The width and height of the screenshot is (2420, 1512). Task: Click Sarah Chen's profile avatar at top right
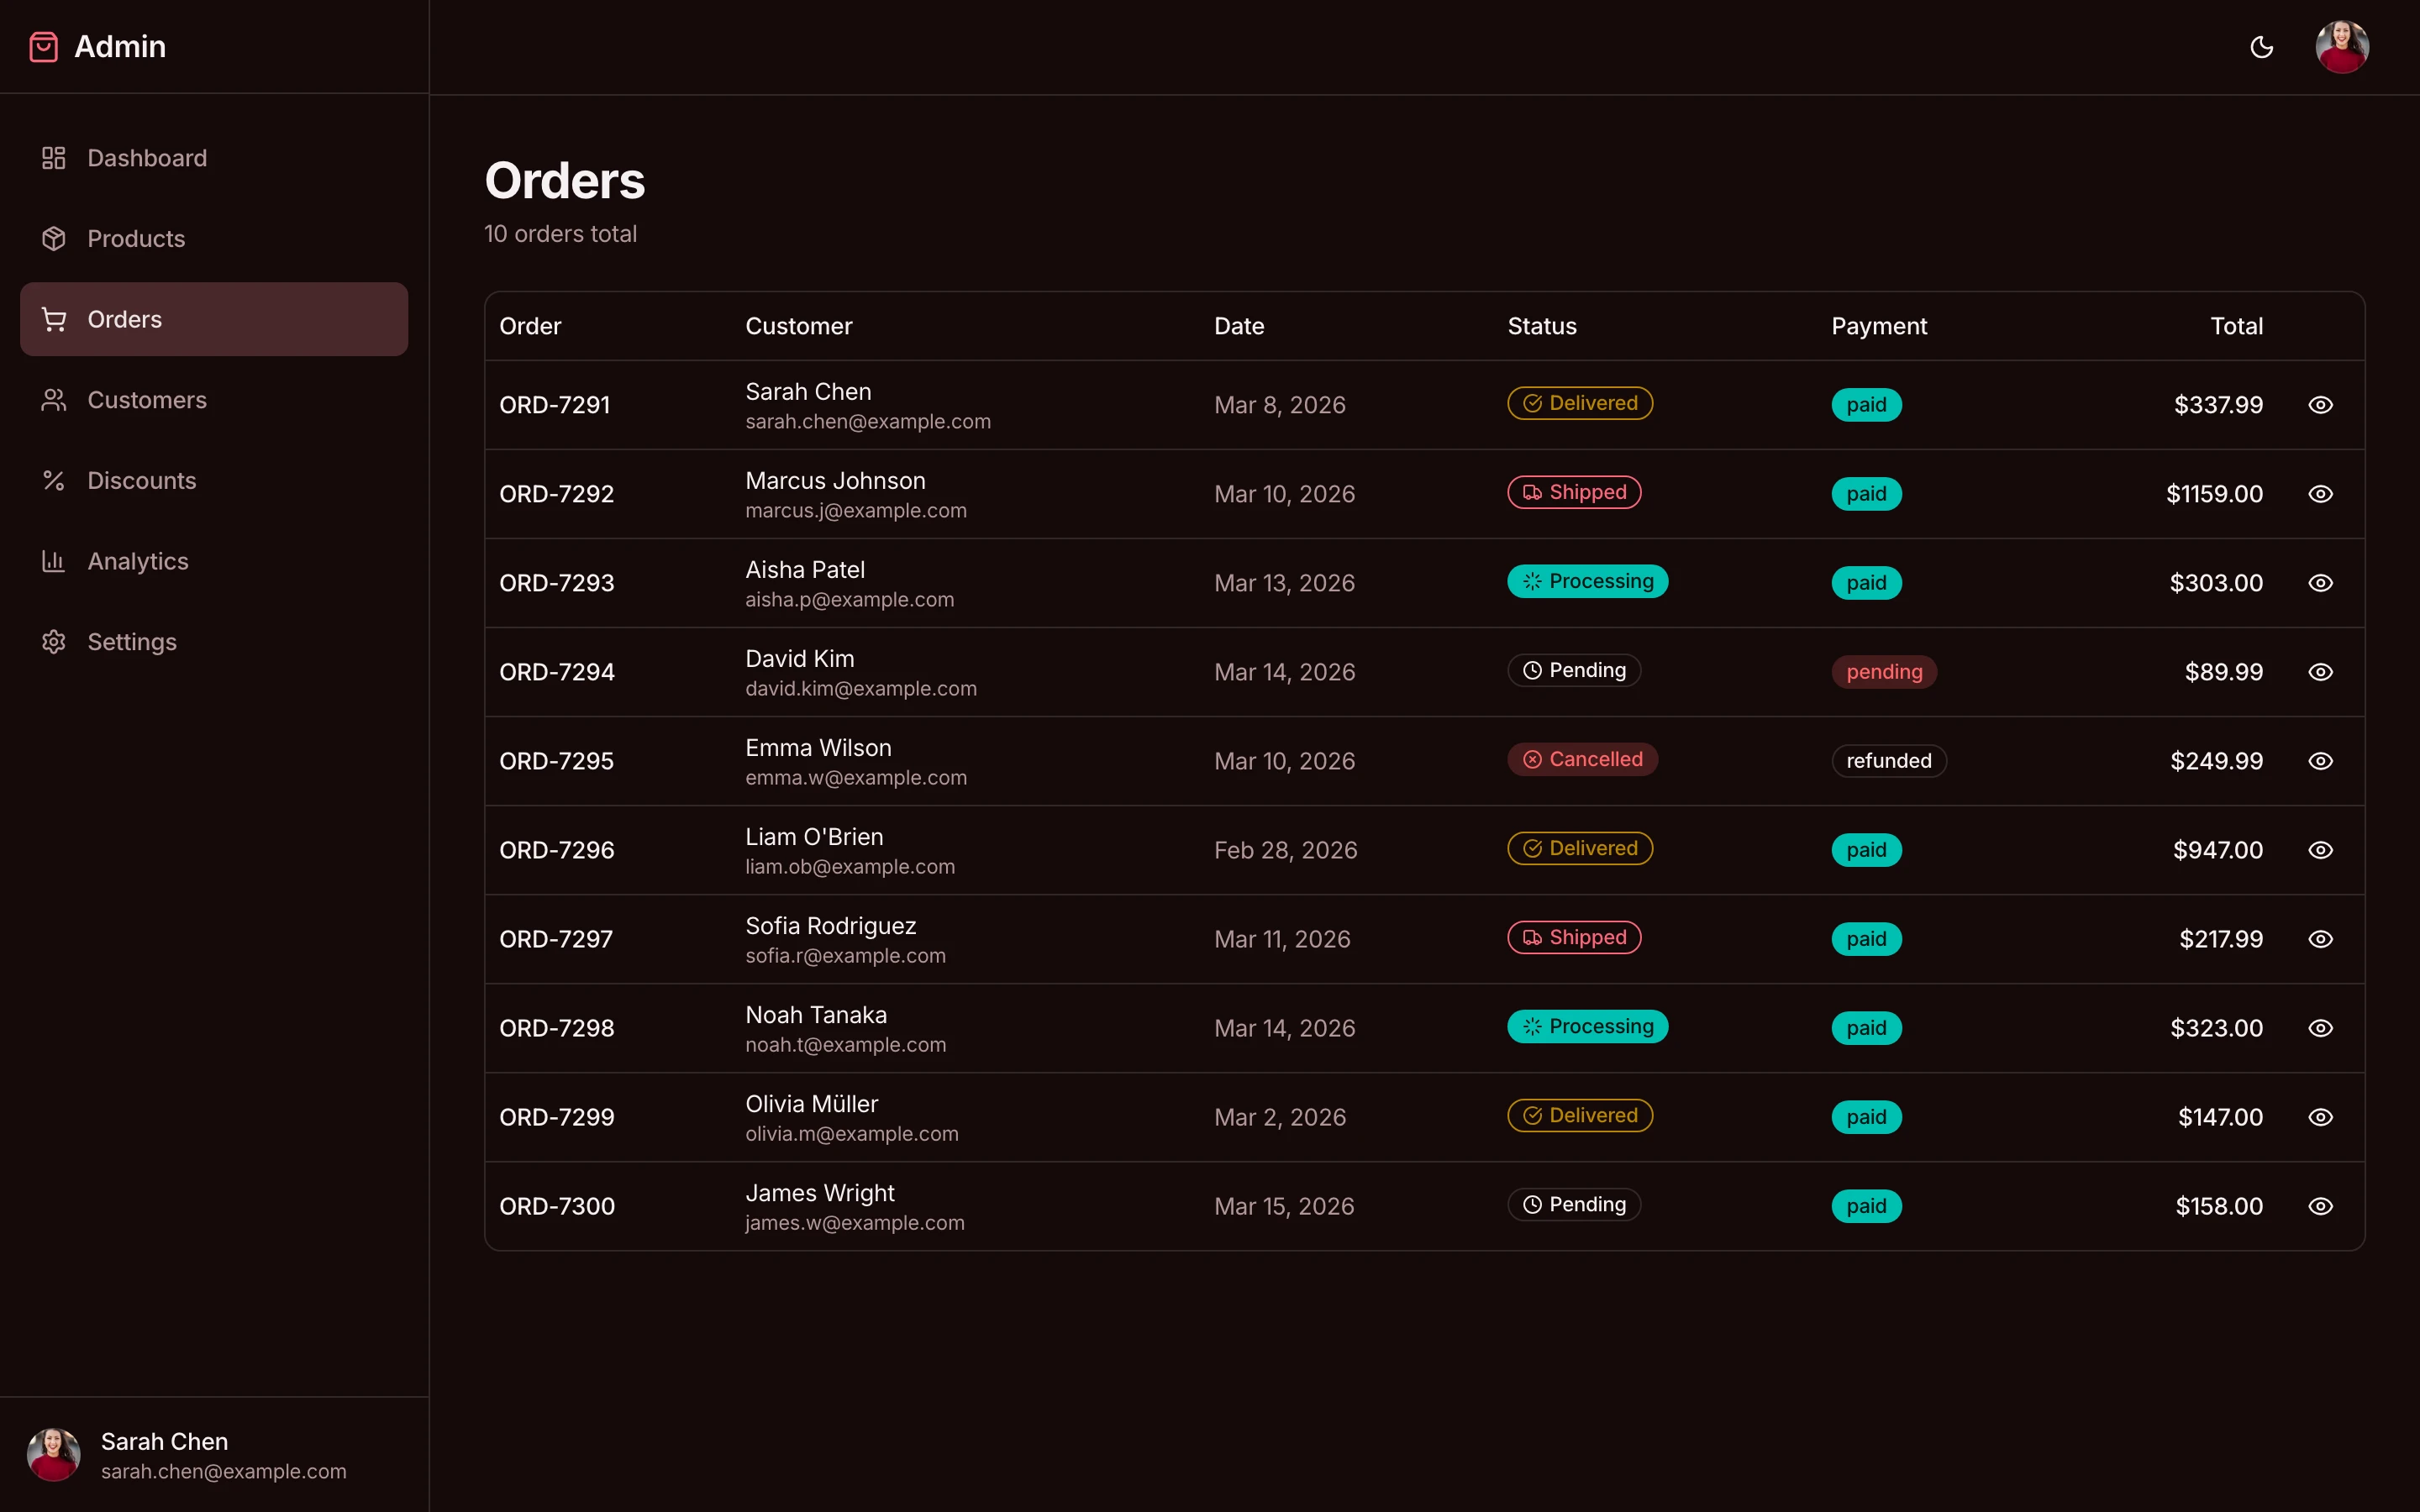pos(2342,46)
